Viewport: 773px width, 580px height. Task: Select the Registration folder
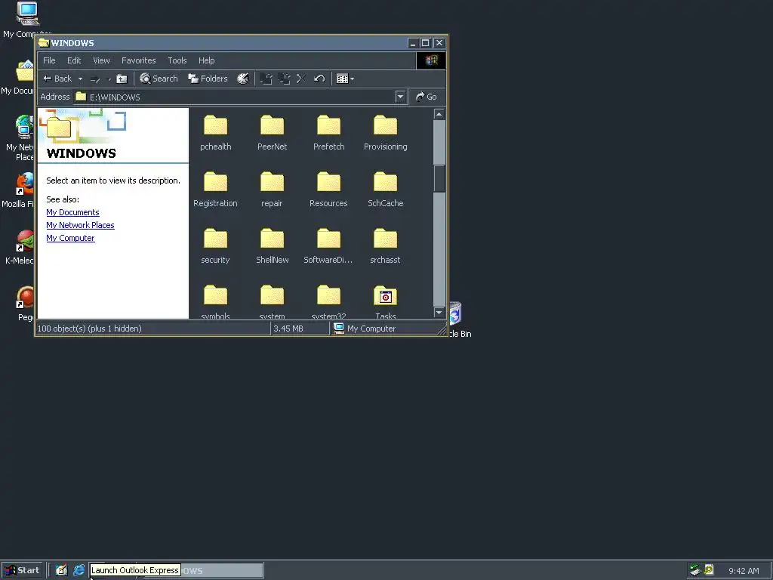pyautogui.click(x=215, y=190)
